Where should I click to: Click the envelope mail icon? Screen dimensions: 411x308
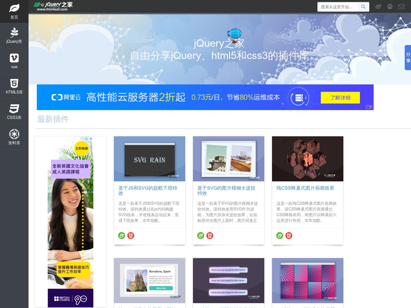click(x=402, y=7)
